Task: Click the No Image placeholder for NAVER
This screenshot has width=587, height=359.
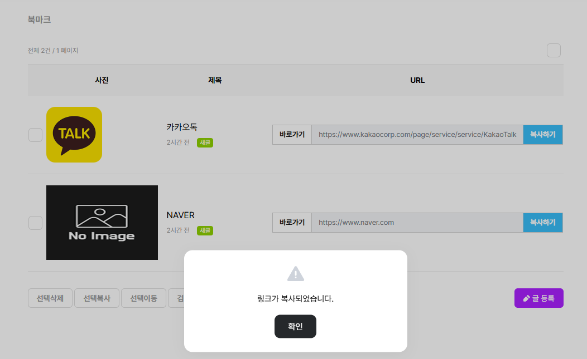Action: point(102,223)
